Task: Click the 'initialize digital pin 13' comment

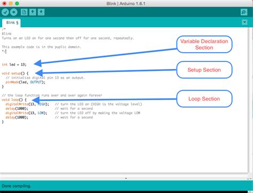Action: coord(45,78)
